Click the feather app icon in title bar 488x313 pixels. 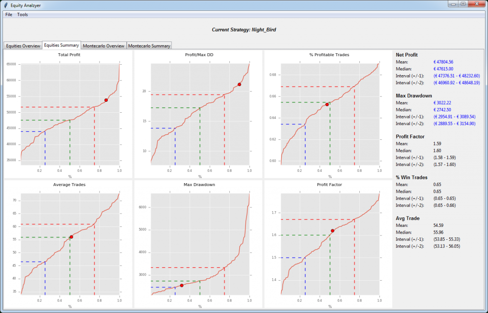[5, 4]
